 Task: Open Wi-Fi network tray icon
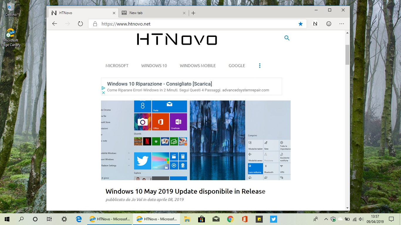[x=355, y=219]
